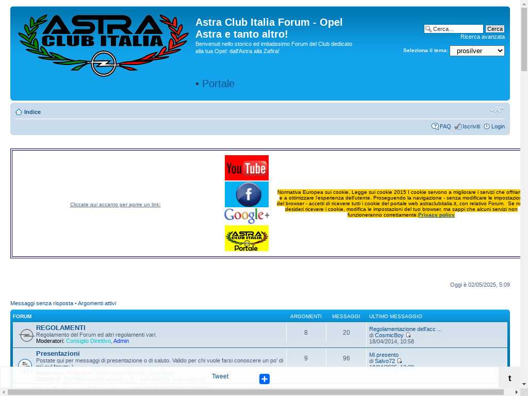Viewport: 528px width, 396px height.
Task: Open Salvo72's user profile
Action: tap(385, 361)
